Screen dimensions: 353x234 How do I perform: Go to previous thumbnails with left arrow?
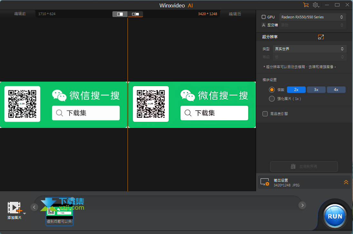(34, 207)
